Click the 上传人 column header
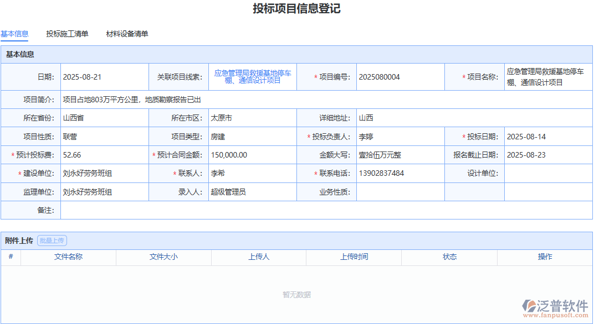 [x=258, y=257]
